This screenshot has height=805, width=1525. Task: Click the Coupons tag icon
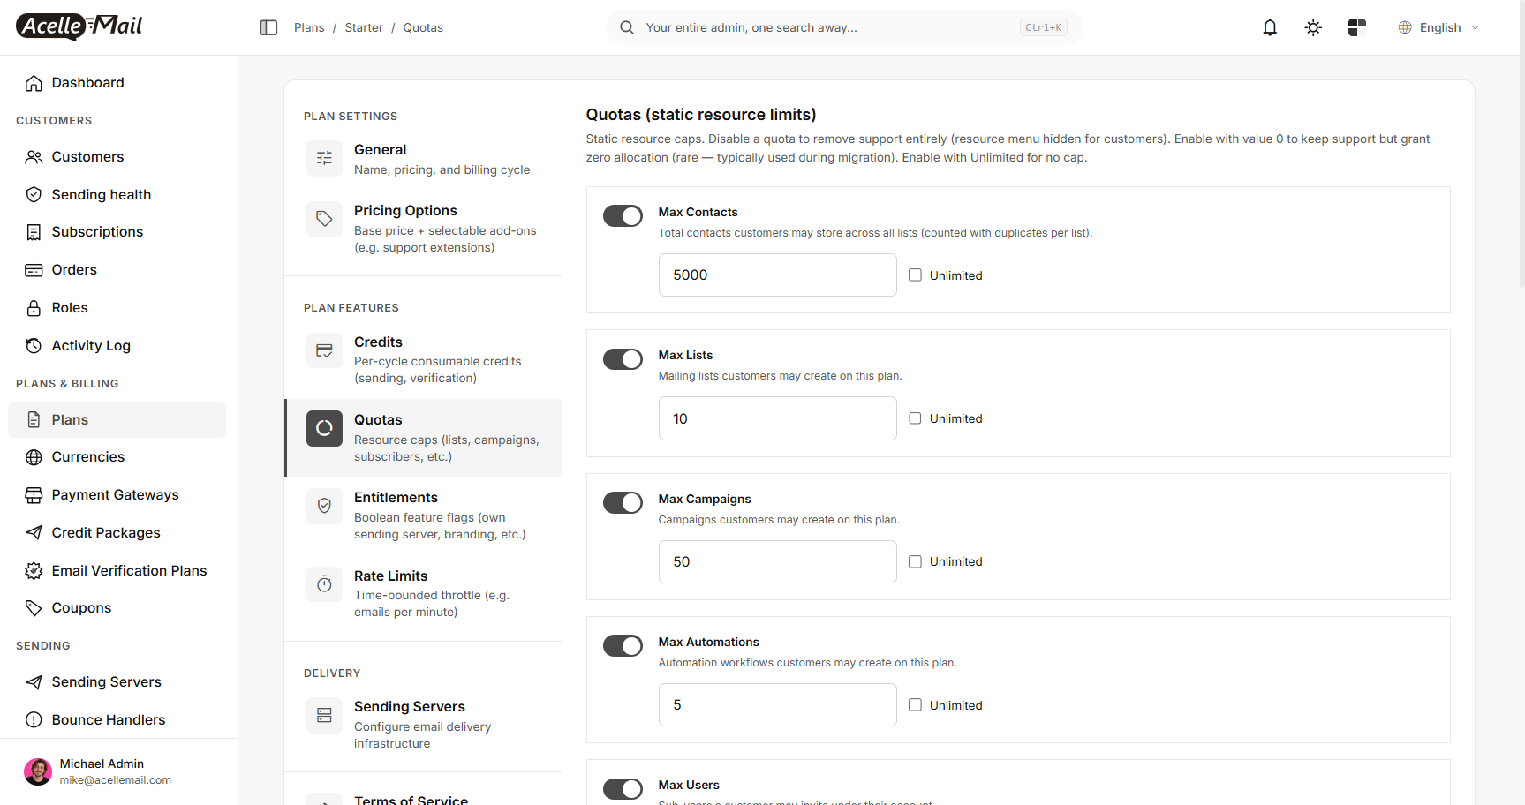click(x=34, y=608)
